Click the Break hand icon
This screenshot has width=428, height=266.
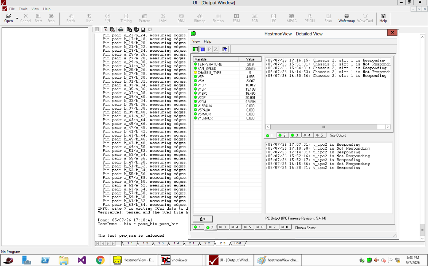pos(71,18)
